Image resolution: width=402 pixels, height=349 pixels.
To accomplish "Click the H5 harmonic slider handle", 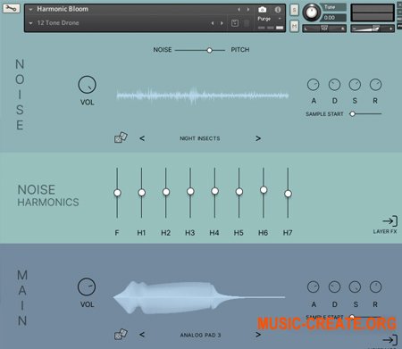I will [239, 192].
